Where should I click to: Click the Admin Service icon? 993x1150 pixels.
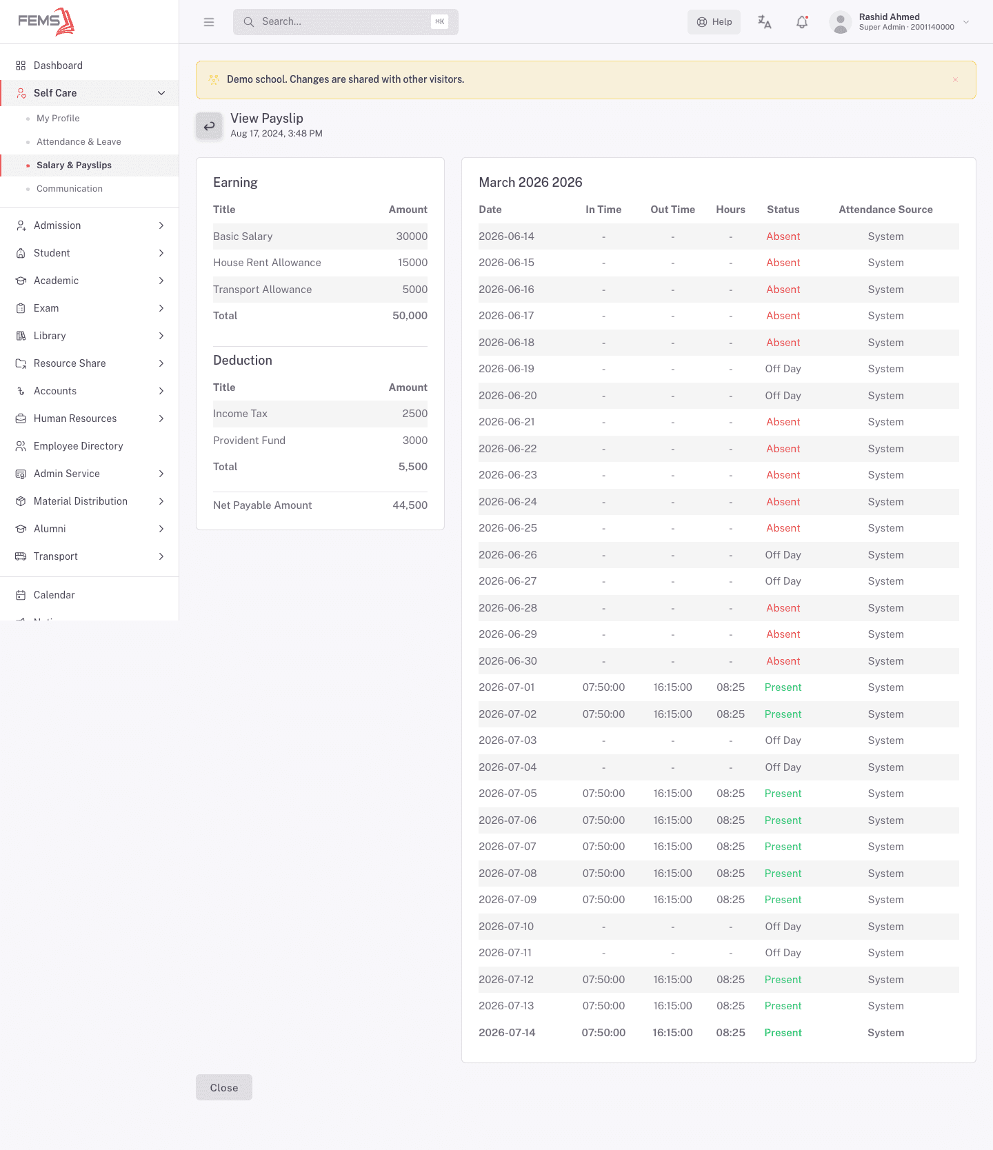point(21,474)
